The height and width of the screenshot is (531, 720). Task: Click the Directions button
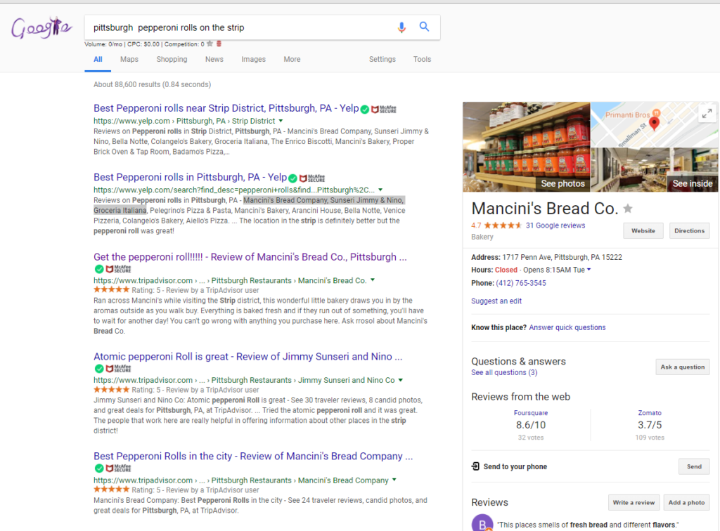(x=689, y=230)
